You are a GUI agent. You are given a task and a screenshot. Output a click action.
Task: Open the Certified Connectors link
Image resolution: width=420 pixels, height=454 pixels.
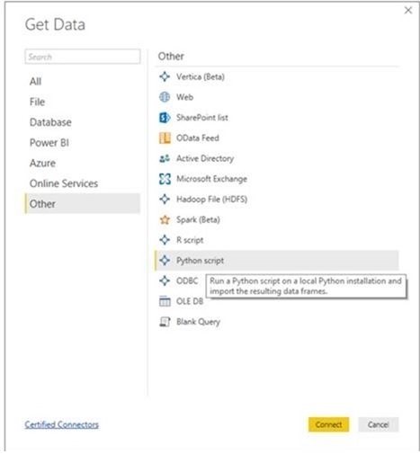(62, 424)
